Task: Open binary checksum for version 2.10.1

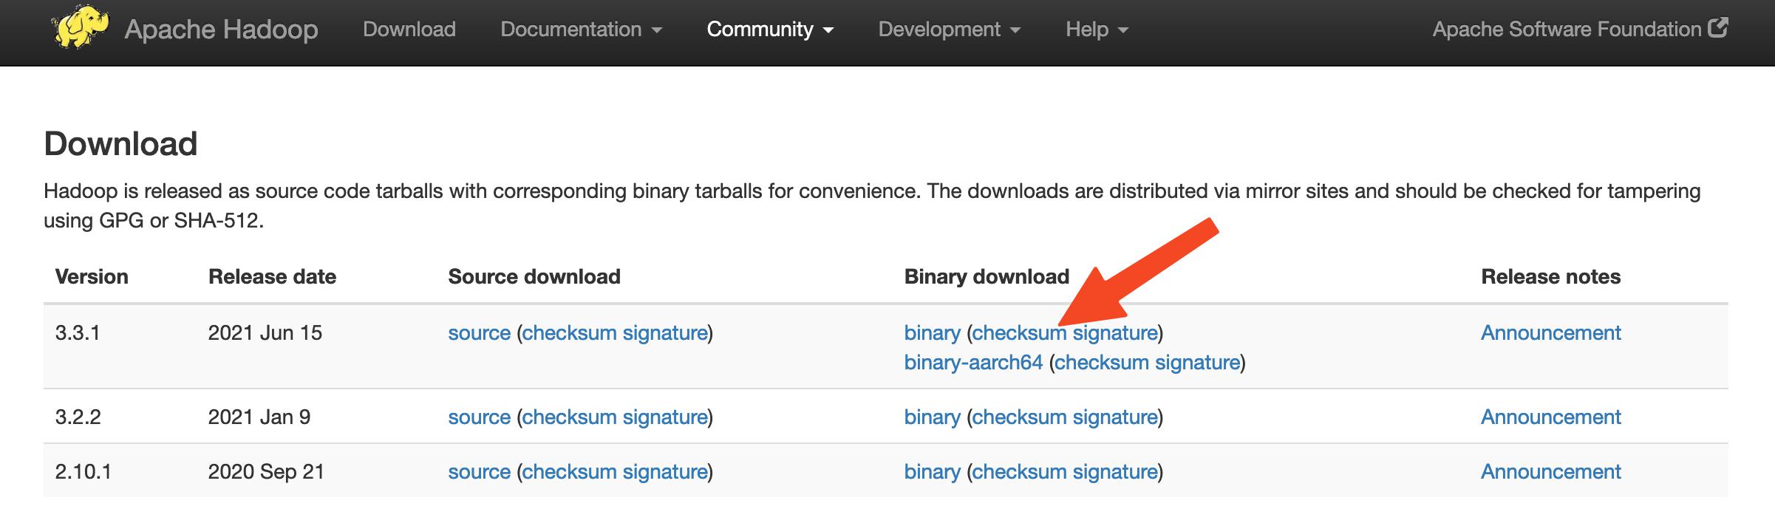Action: coord(1019,472)
